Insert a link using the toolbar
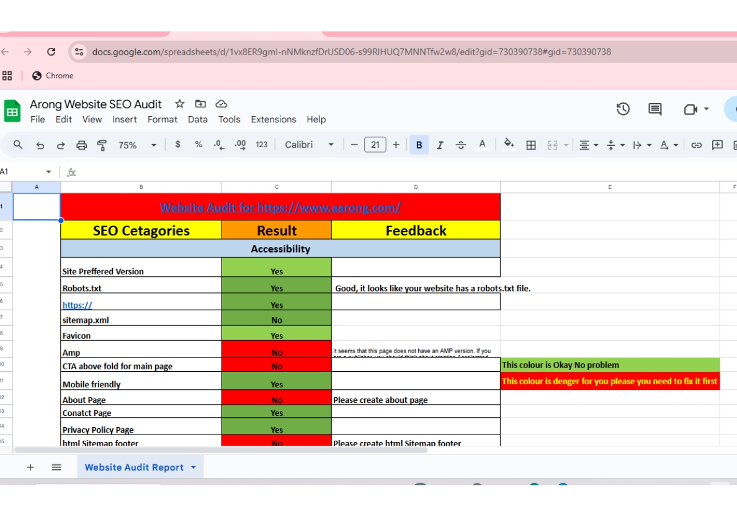This screenshot has width=737, height=514. click(x=696, y=145)
